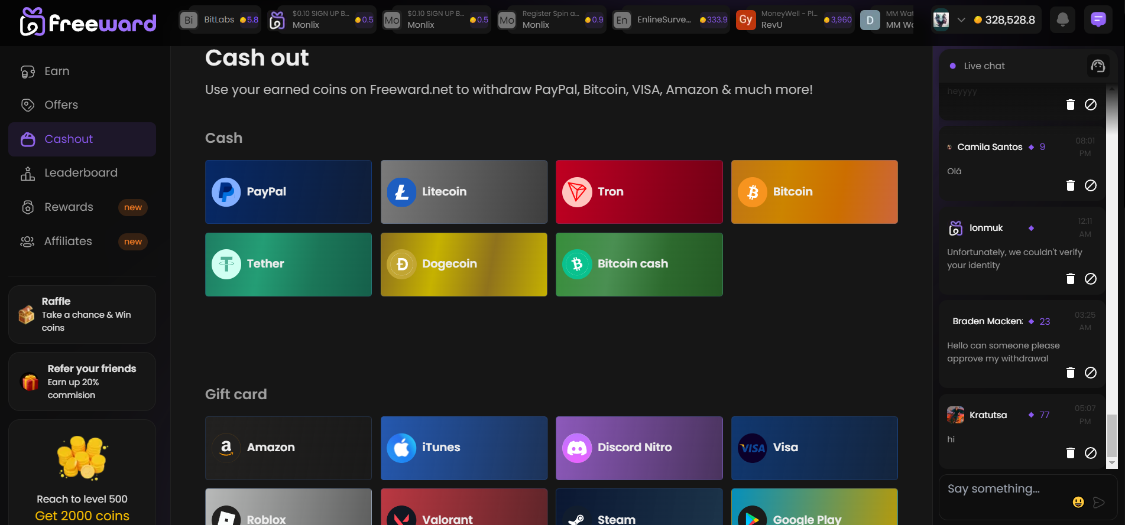Send the chat message arrow

[1099, 502]
